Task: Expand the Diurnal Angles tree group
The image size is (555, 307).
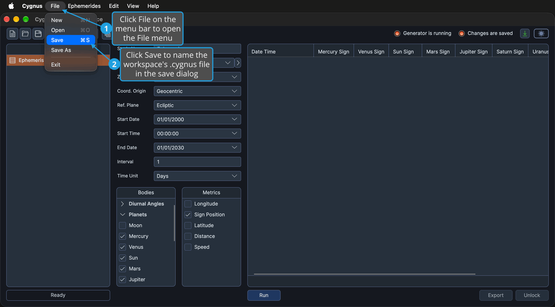Action: (x=122, y=204)
